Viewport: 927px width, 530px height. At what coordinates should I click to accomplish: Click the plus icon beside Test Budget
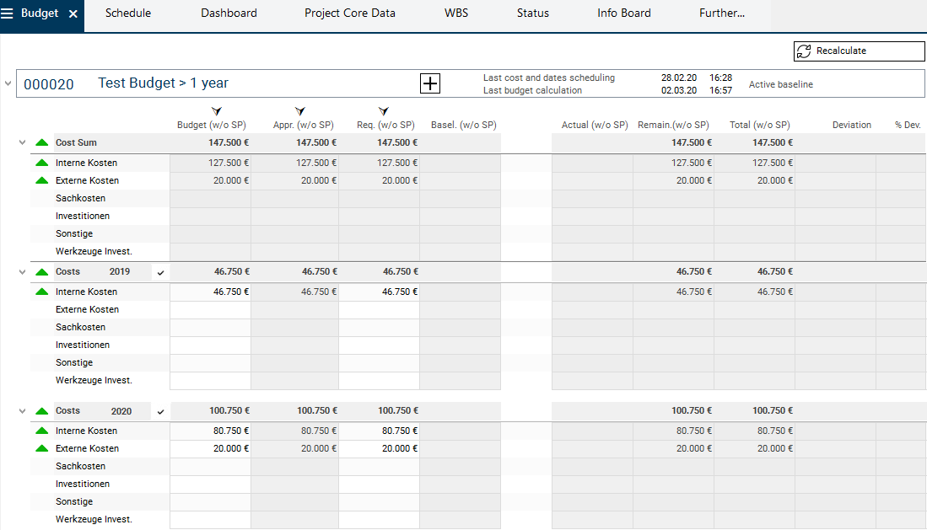pyautogui.click(x=430, y=83)
